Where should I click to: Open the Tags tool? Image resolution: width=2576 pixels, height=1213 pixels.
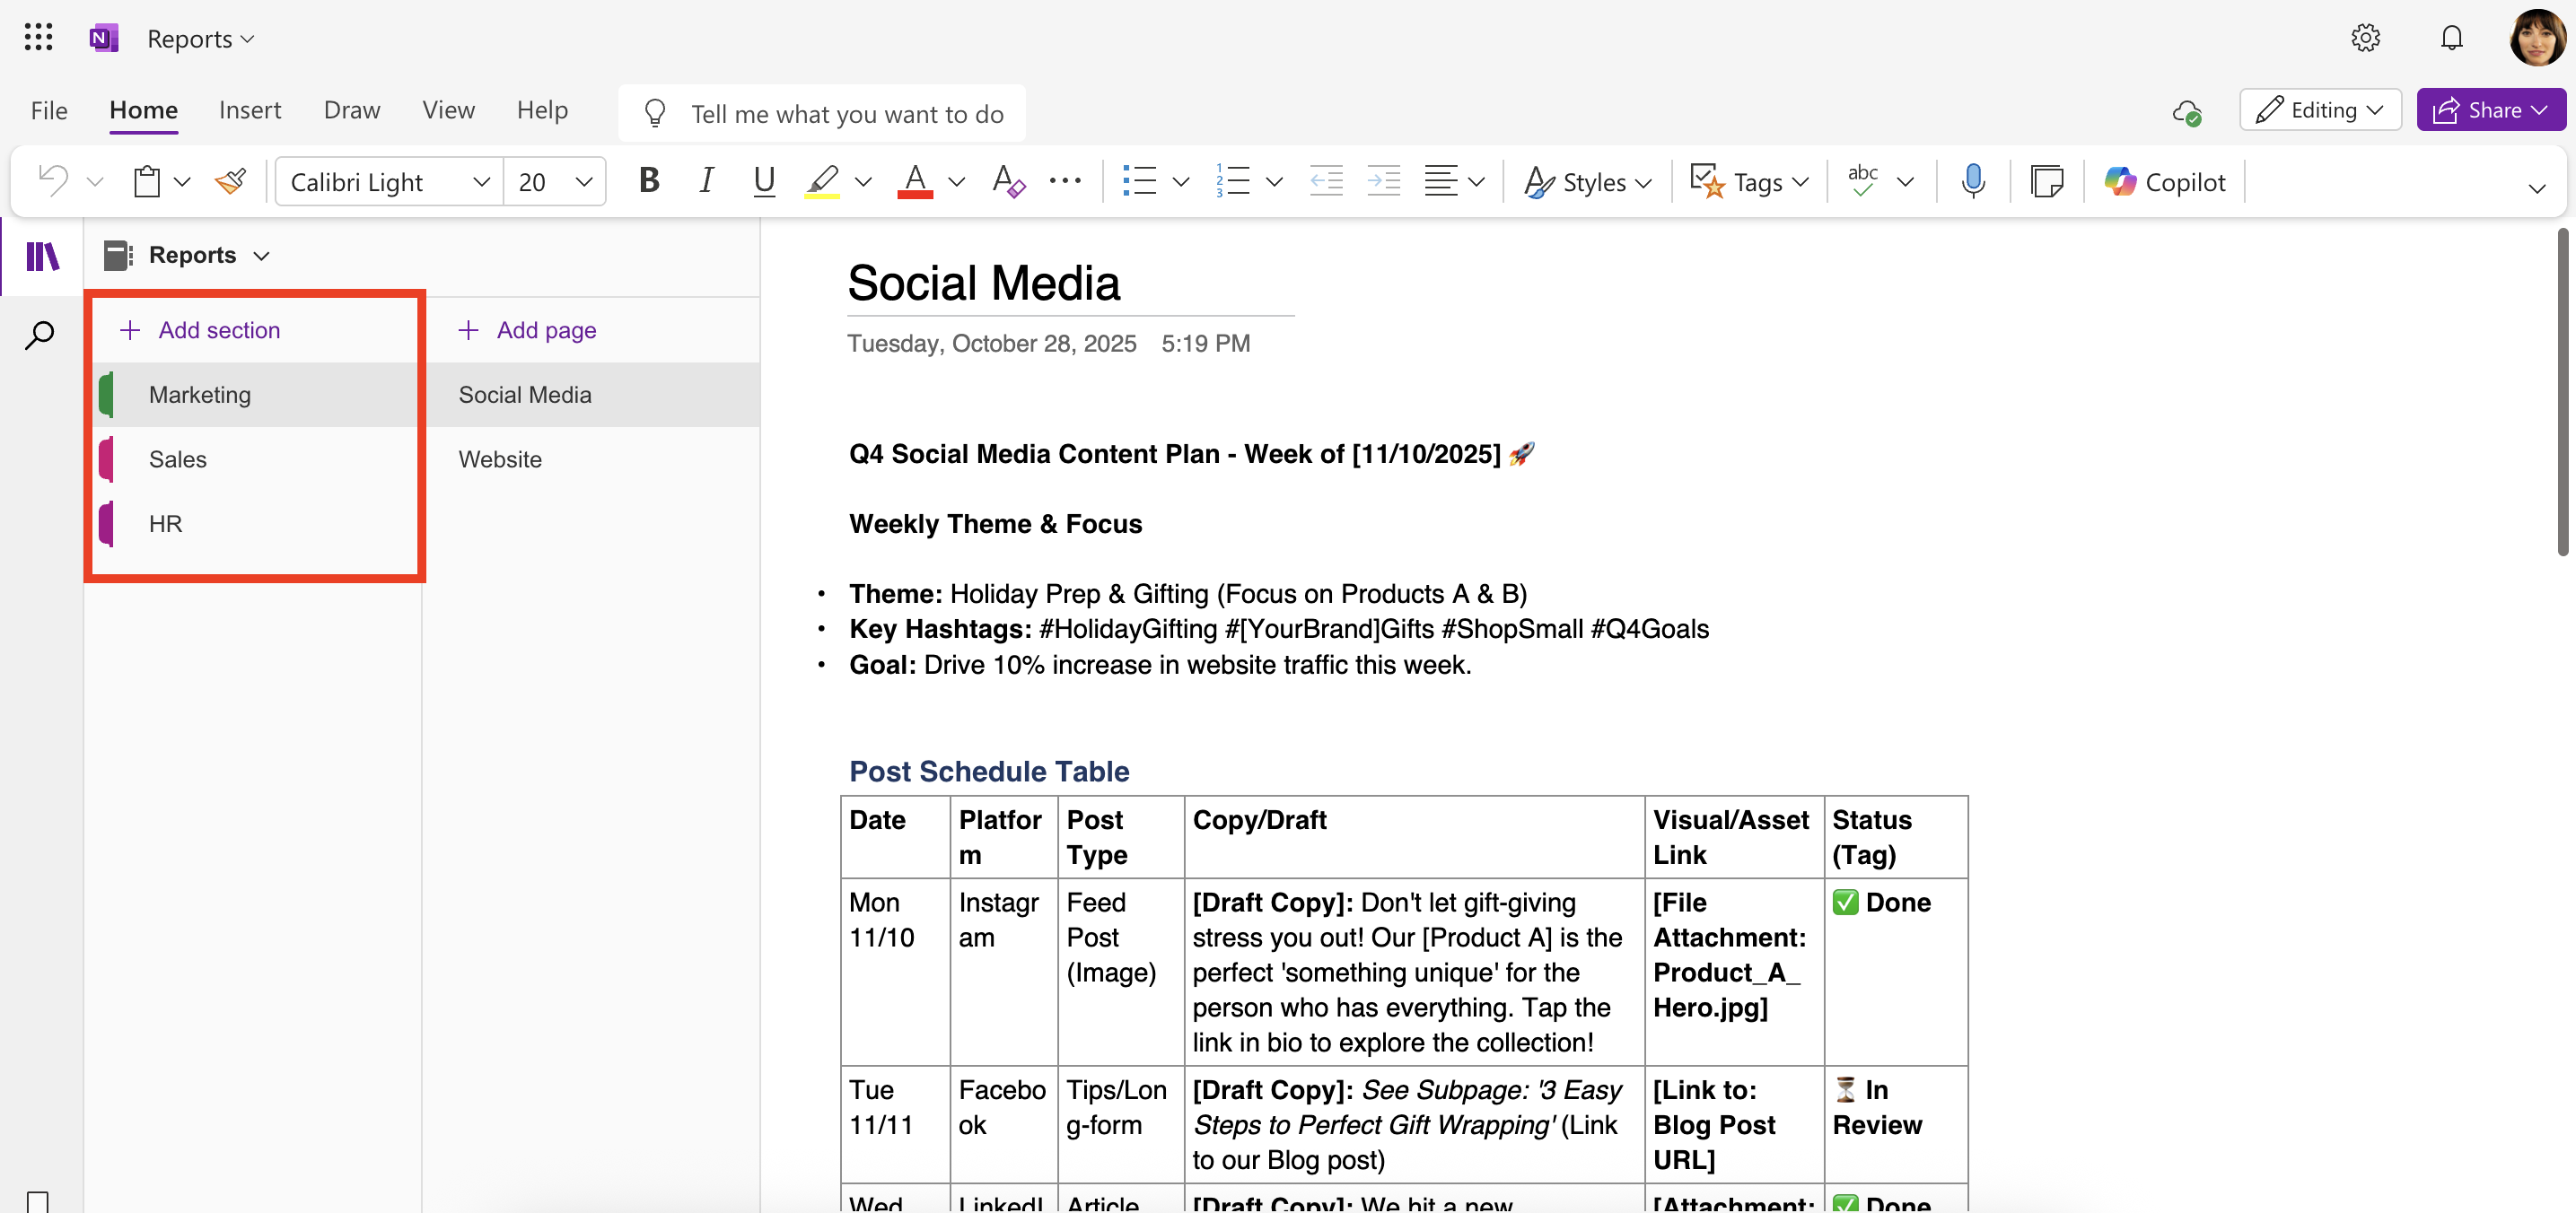[1748, 181]
